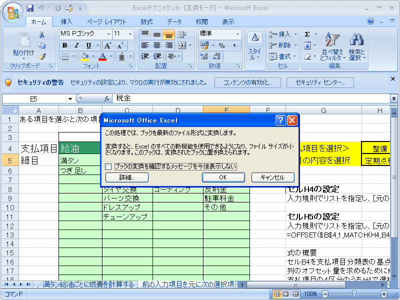Toggle Underline formatting
The height and width of the screenshot is (300, 400).
pyautogui.click(x=88, y=45)
